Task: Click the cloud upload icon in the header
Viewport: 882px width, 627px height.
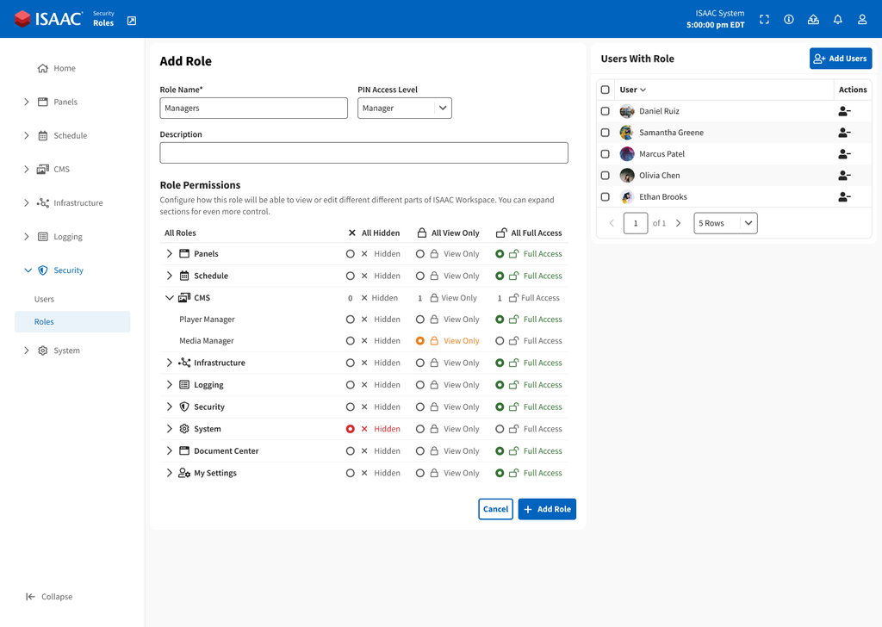Action: click(813, 18)
